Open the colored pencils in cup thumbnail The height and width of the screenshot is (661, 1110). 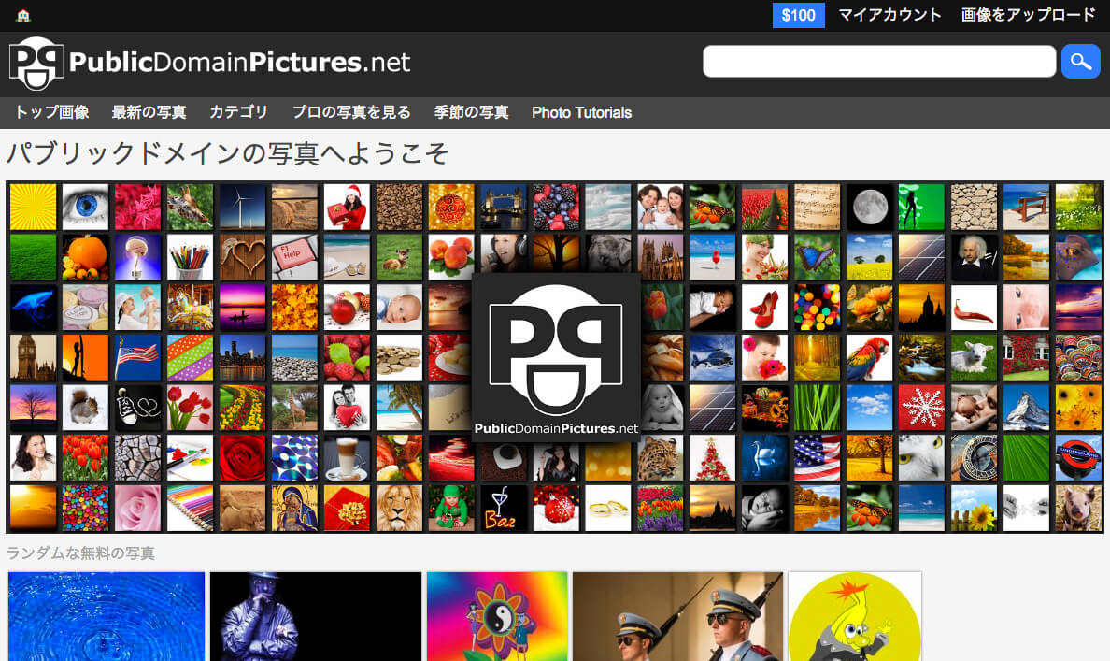click(191, 257)
